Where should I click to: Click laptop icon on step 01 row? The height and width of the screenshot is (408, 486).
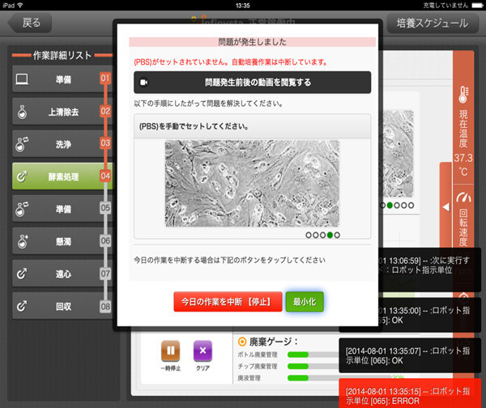click(22, 79)
